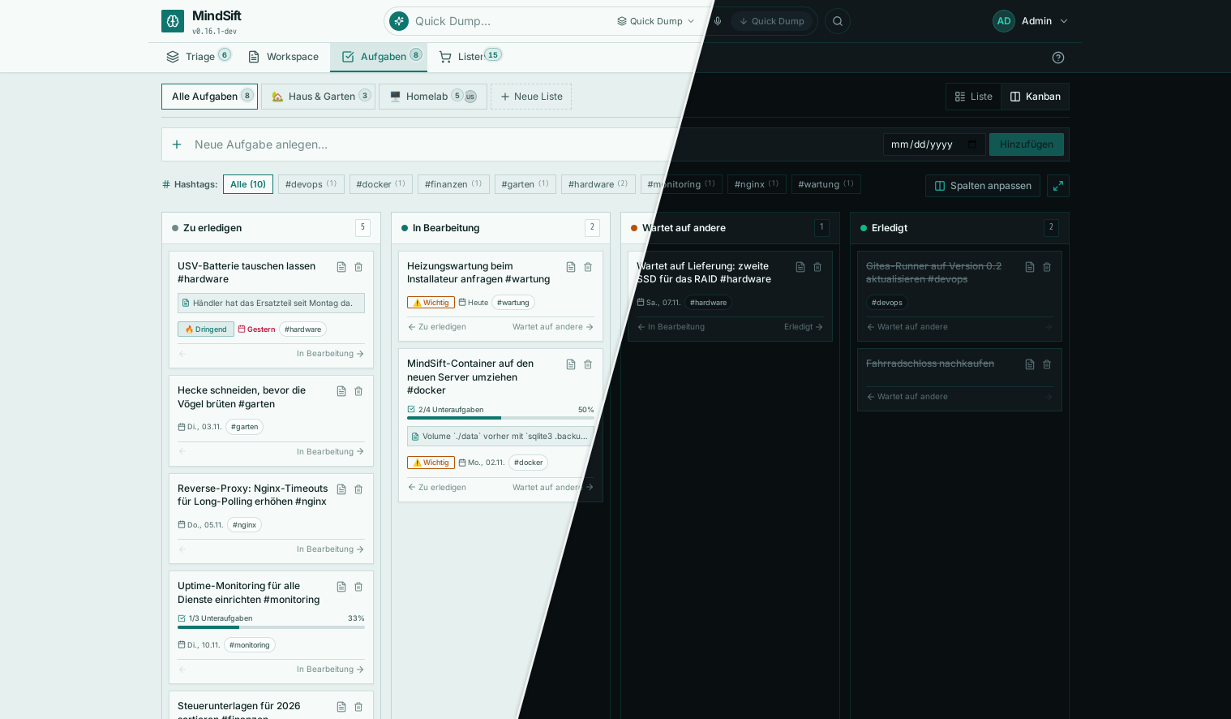Open Spalten anpassen column options
The image size is (1231, 719).
(983, 186)
